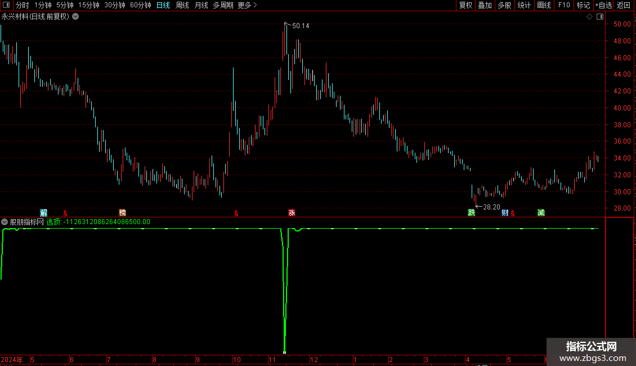
Task: Click the split window icon above price axis
Action: point(600,17)
